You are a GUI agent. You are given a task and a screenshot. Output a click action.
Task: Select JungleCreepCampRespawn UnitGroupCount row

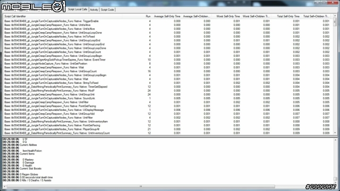click(167, 71)
